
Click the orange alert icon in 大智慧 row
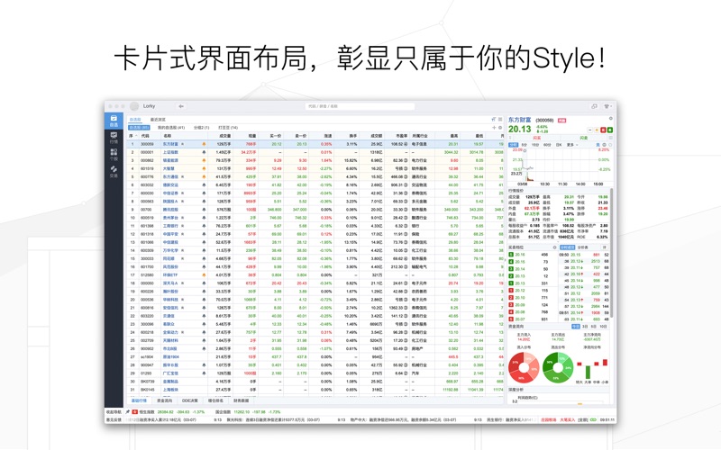pos(204,168)
